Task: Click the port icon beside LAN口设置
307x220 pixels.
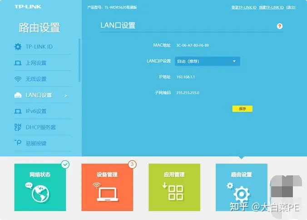Action: click(18, 95)
